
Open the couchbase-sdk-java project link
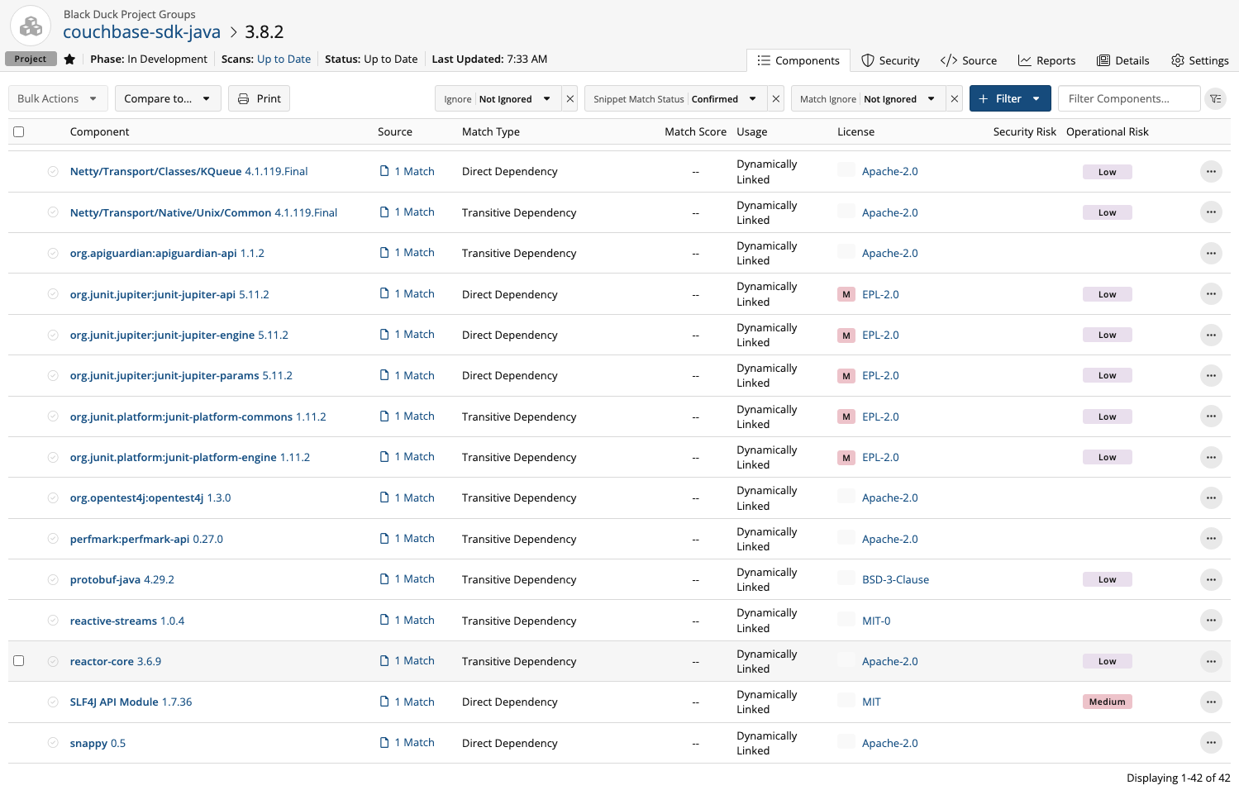point(142,32)
